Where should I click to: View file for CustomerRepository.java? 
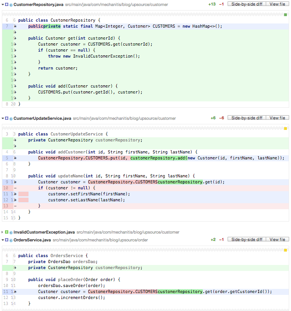(277, 4)
